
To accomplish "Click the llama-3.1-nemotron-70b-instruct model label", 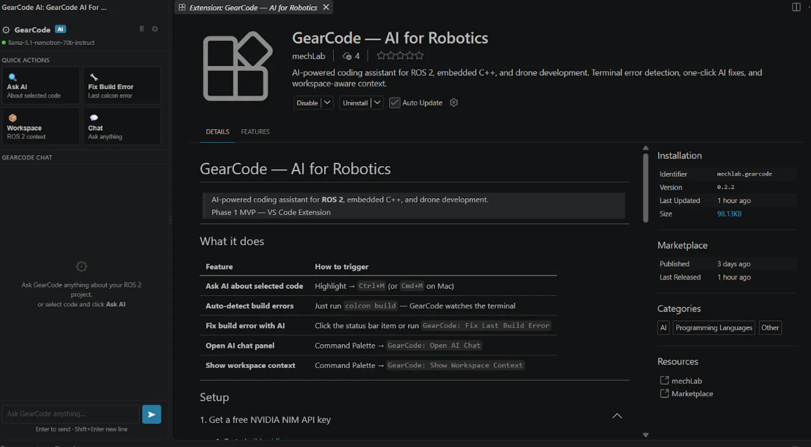I will click(51, 43).
